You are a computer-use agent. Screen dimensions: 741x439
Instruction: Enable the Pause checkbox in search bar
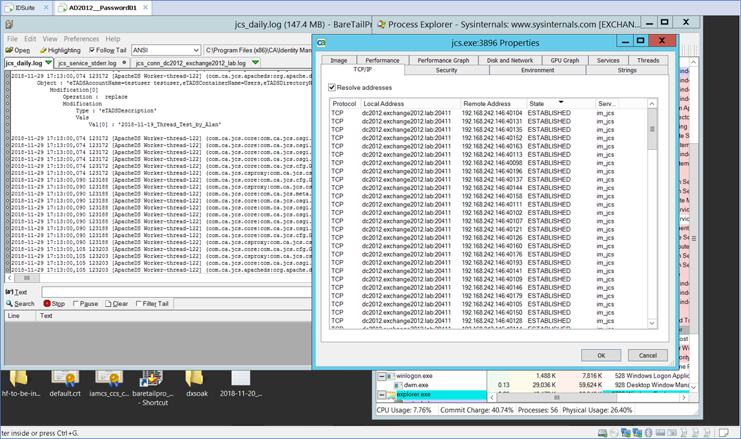76,303
